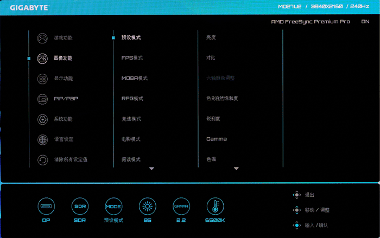Toggle AMD FreeSync Premium Pro ON status

[x=365, y=22]
